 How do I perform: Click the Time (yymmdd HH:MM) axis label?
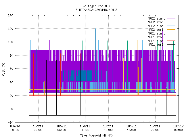click(96, 135)
